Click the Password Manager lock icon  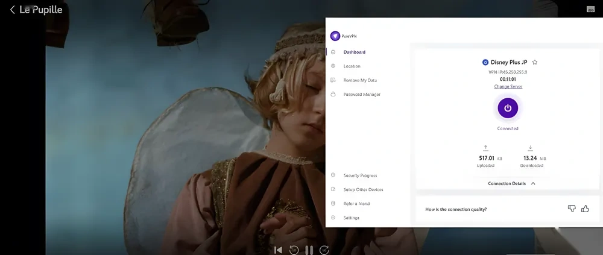click(333, 94)
